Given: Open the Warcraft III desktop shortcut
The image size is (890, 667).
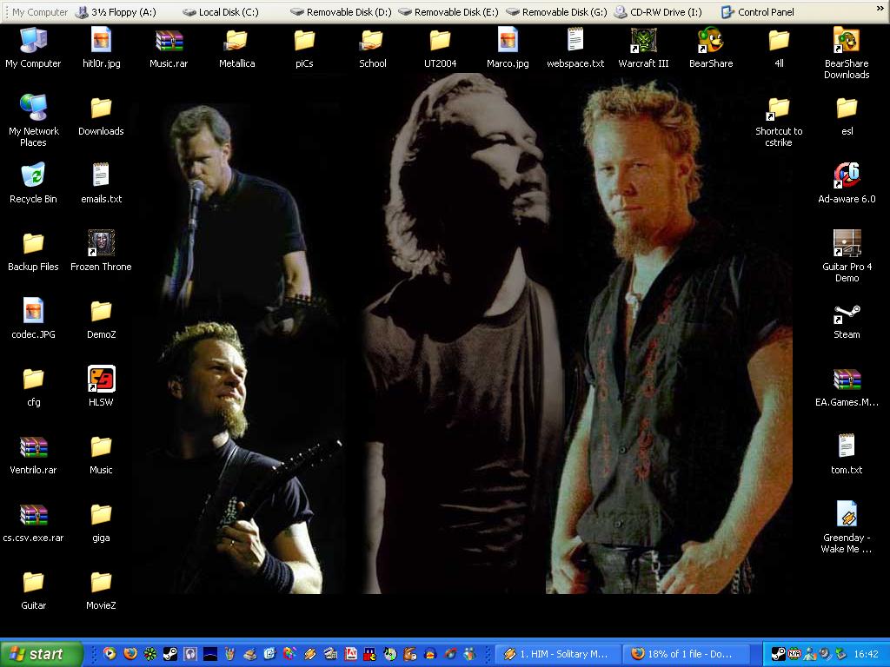Looking at the screenshot, I should click(x=643, y=42).
